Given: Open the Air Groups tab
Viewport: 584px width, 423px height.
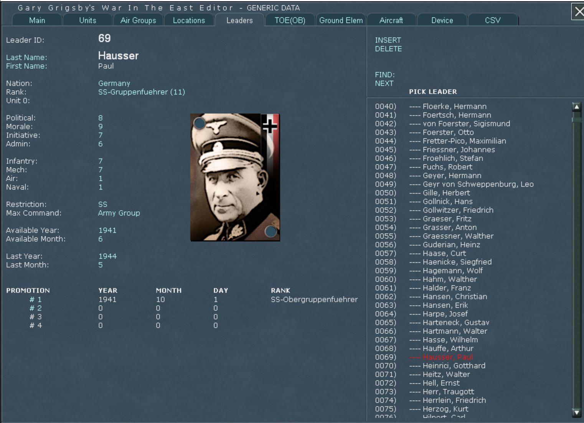Looking at the screenshot, I should coord(138,20).
